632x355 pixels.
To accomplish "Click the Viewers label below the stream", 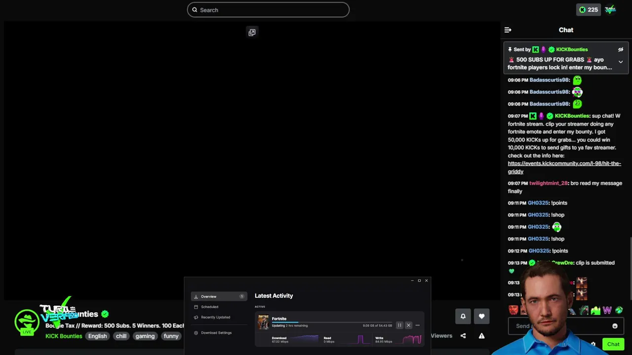I will click(441, 336).
